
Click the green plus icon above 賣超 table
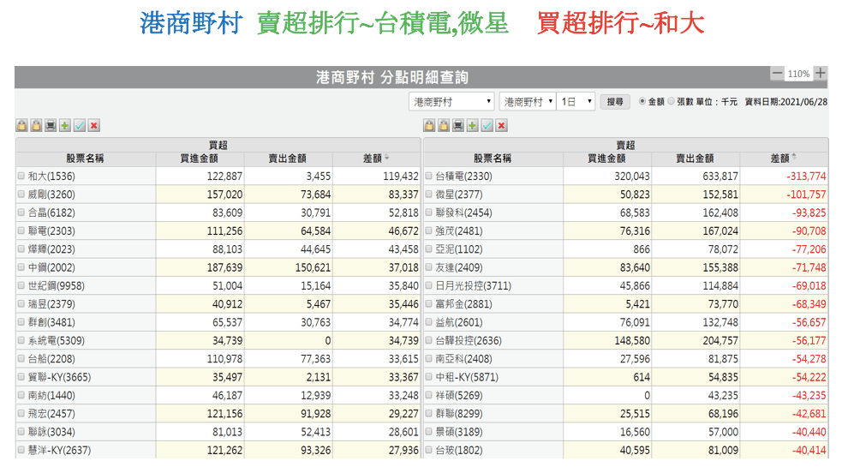coord(472,126)
